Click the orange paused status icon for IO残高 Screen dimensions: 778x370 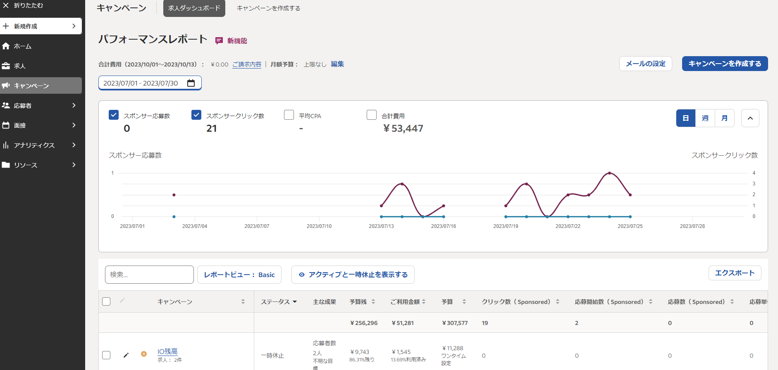144,354
